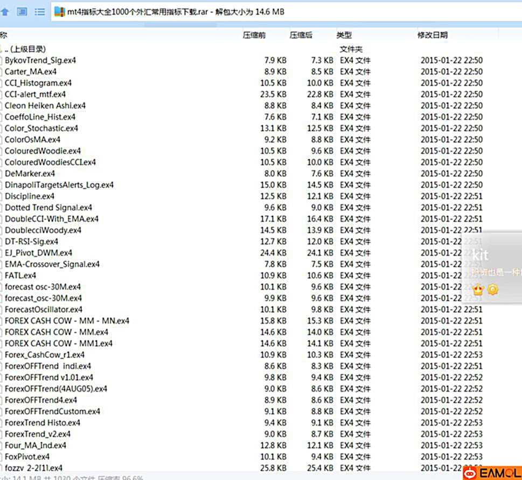Viewport: 522px width, 480px height.
Task: Select file ForexTrend Histo.ex4
Action: 42,423
